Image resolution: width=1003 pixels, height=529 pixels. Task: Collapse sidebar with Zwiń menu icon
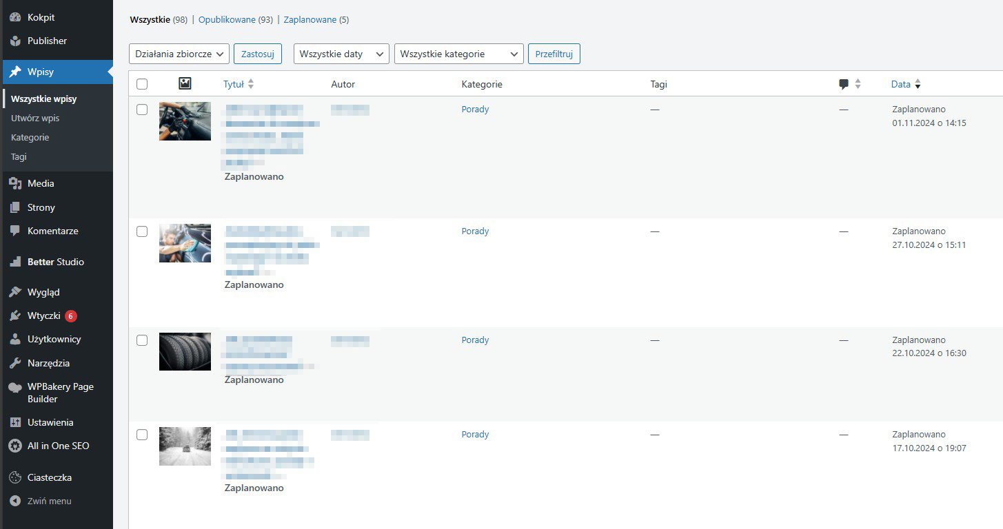pyautogui.click(x=15, y=501)
